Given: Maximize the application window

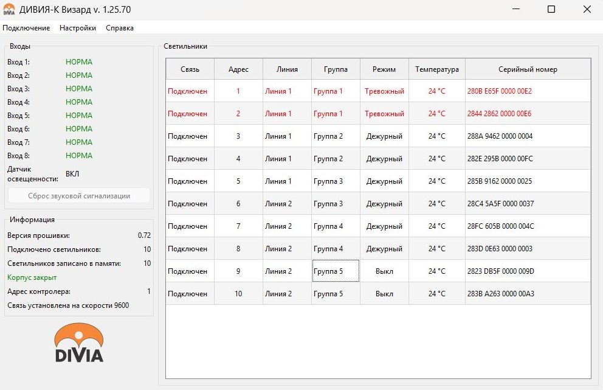Looking at the screenshot, I should click(551, 10).
